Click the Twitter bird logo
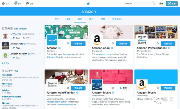This screenshot has width=180, height=109. (88, 4)
